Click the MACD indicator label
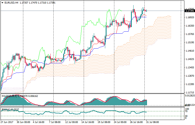195x125 pixels. 6,96
